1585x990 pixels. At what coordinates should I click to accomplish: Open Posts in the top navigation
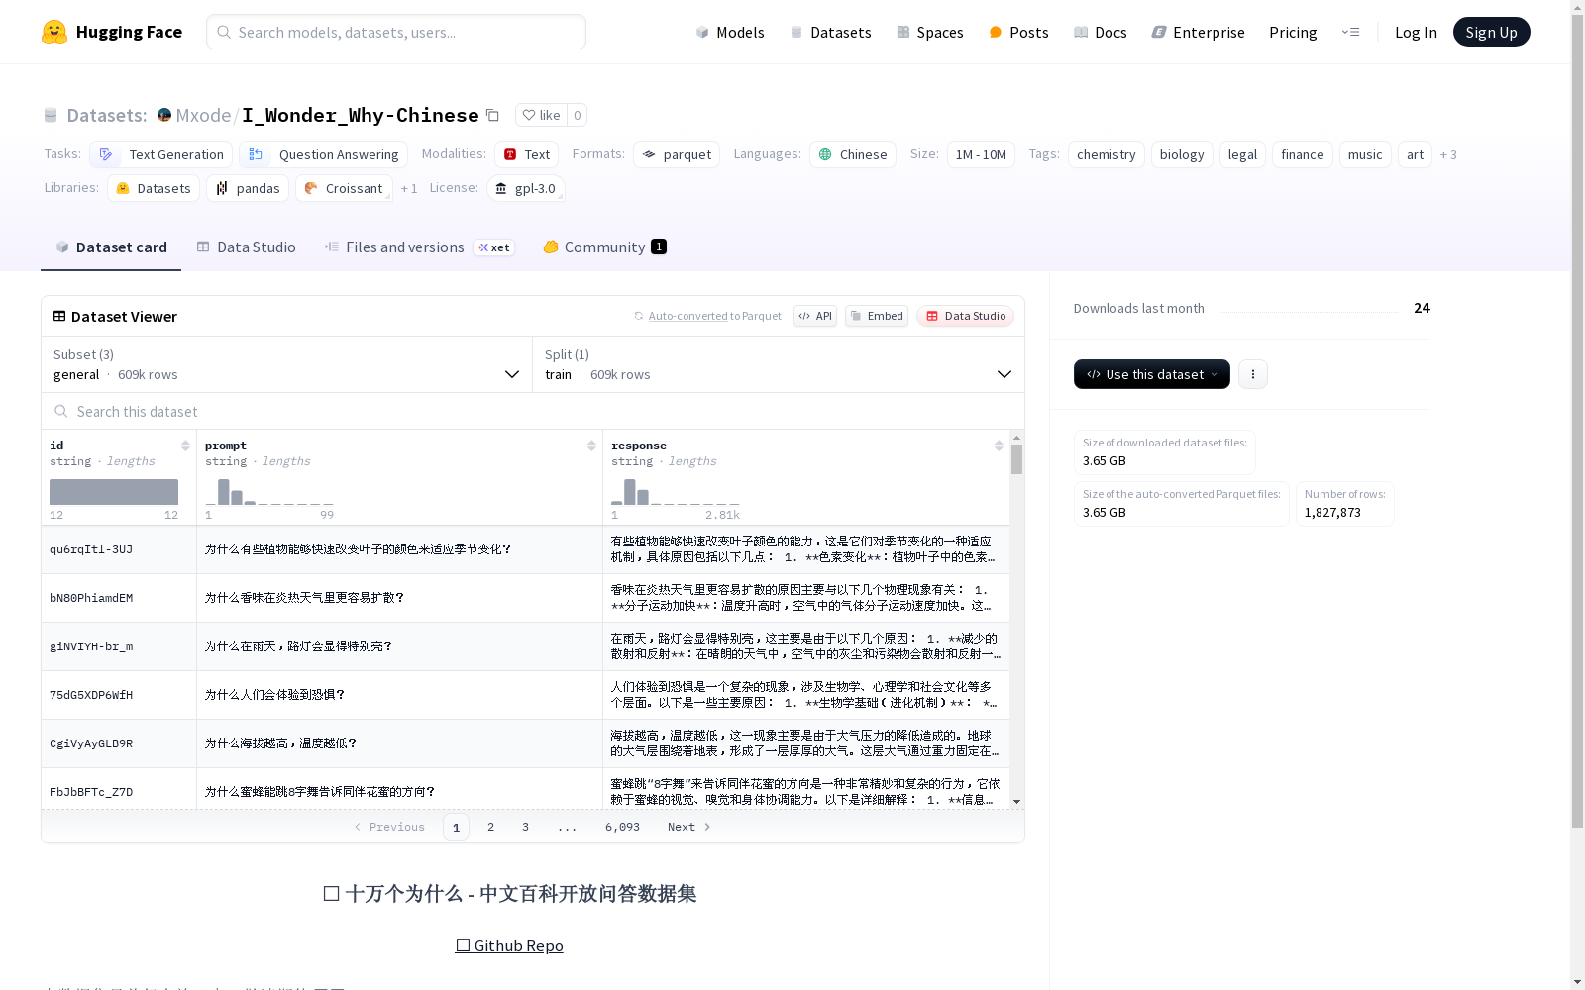(x=1018, y=32)
